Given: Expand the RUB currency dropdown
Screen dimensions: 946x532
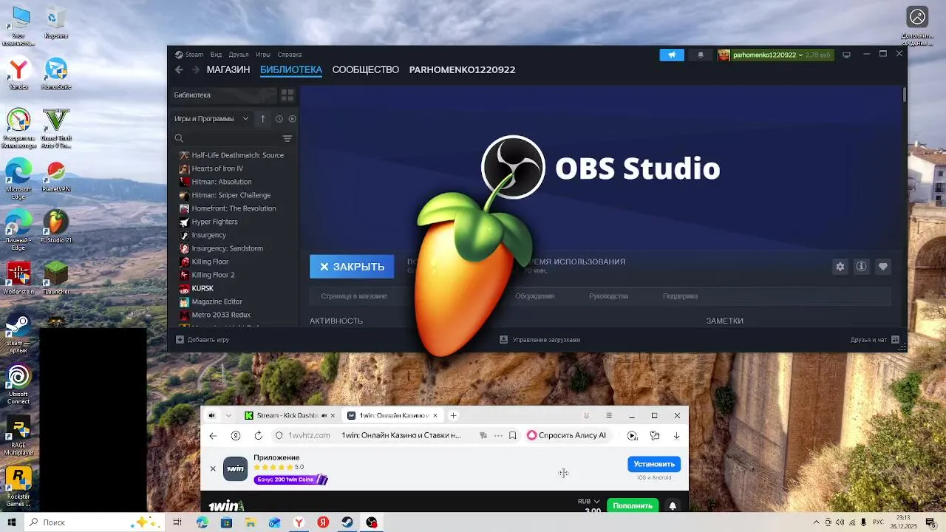Looking at the screenshot, I should (589, 501).
